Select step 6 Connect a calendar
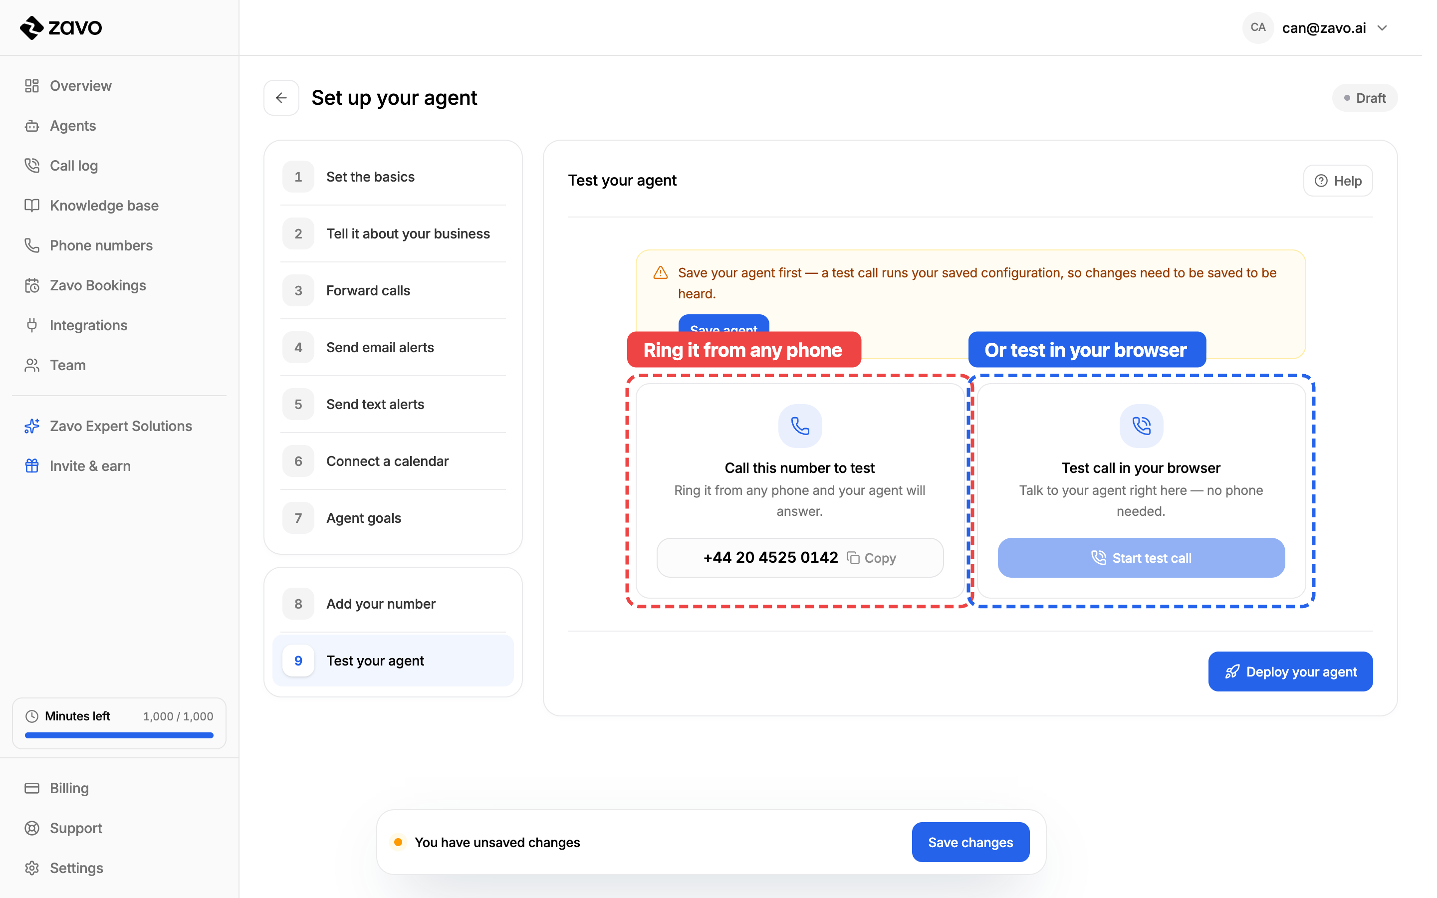Viewport: 1437px width, 898px height. coord(393,461)
